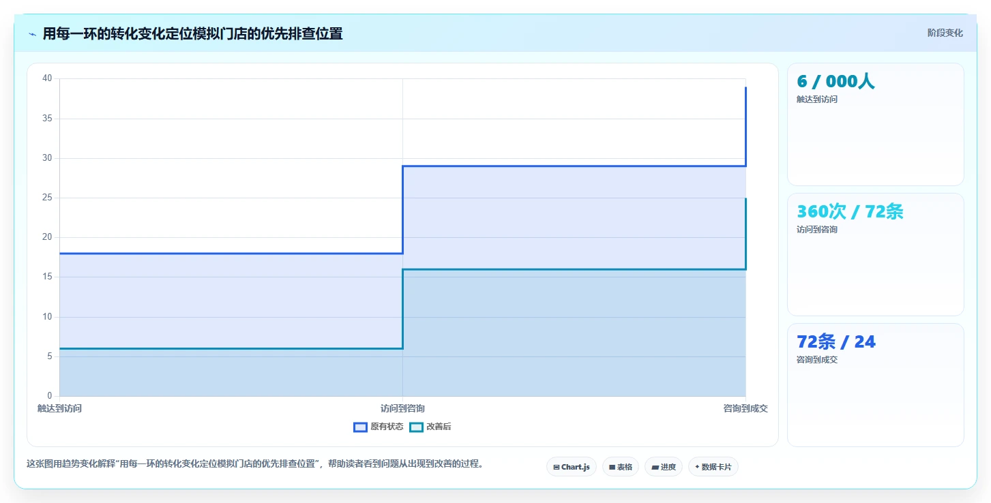Click the sparkle icon in 数据卡片 chip
Image resolution: width=991 pixels, height=503 pixels.
[x=697, y=468]
